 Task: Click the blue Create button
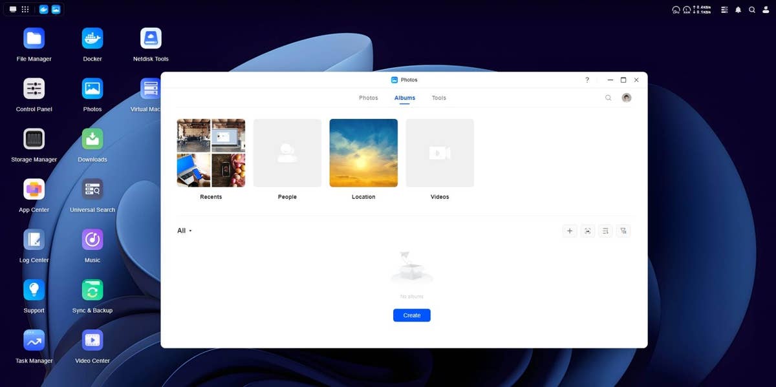(x=411, y=315)
